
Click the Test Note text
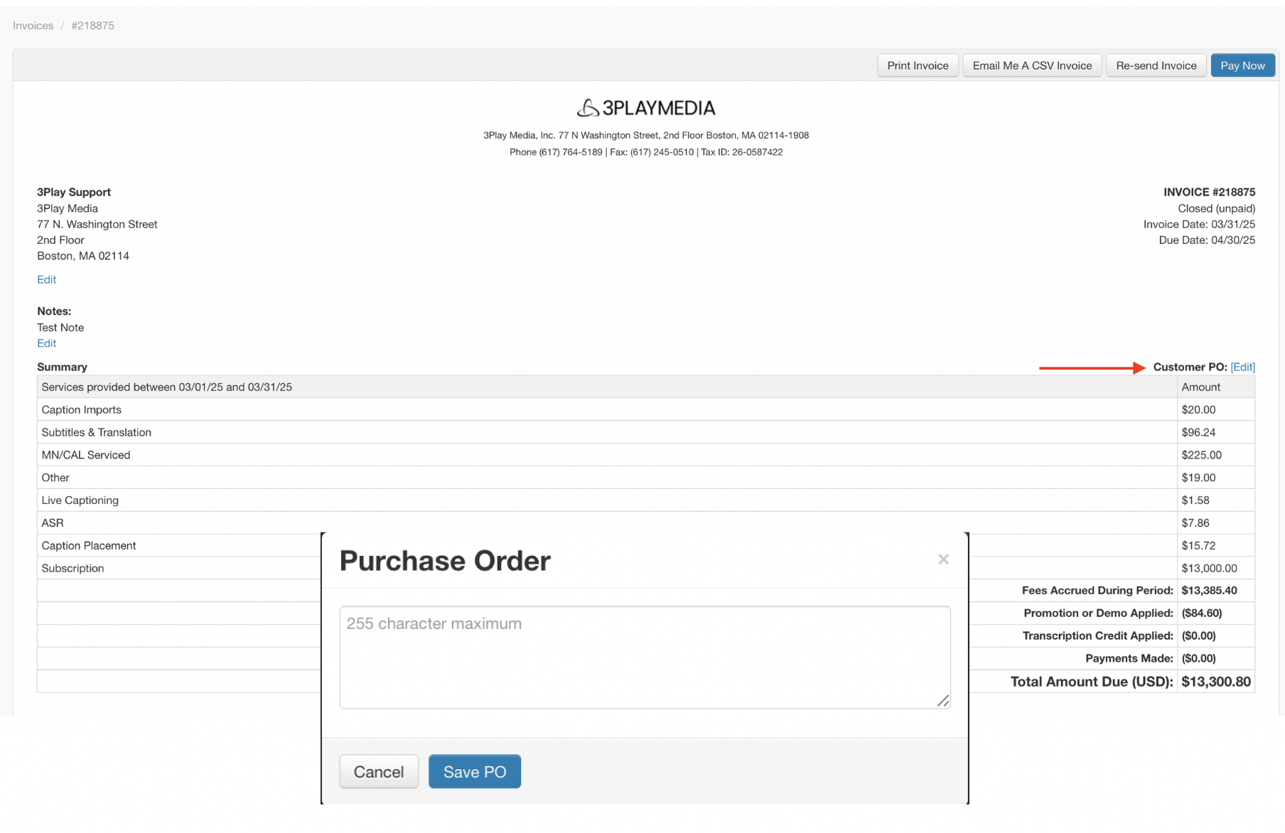click(x=60, y=328)
